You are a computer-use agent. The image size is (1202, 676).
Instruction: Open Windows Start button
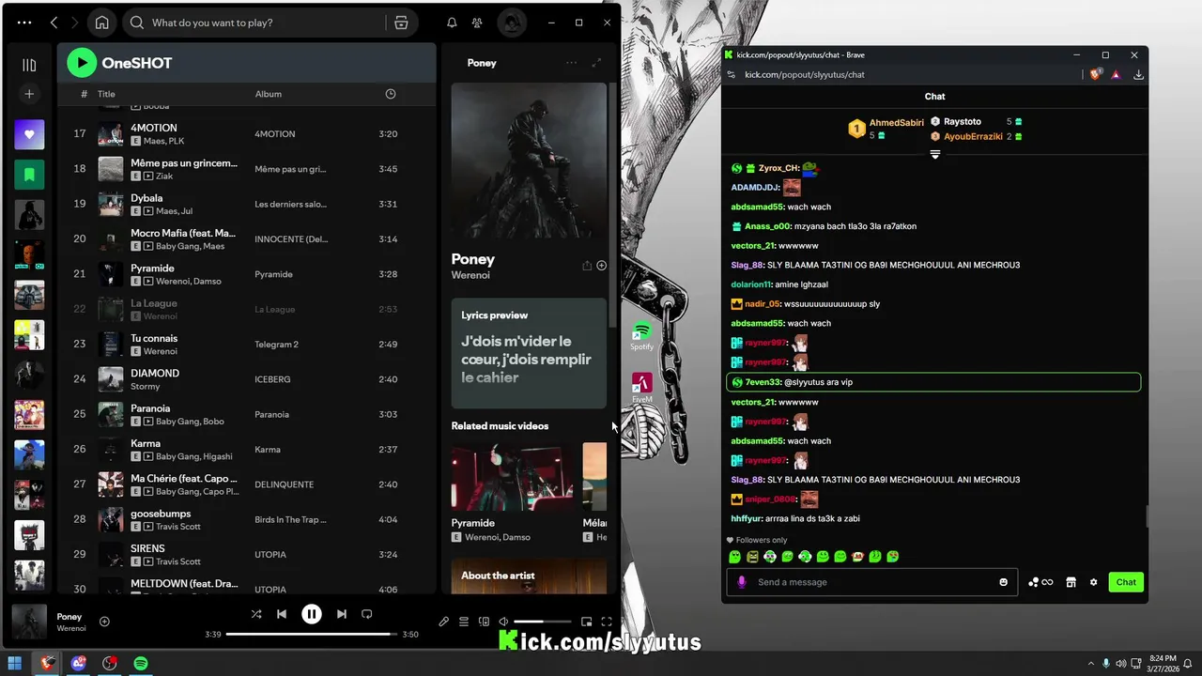pos(15,663)
